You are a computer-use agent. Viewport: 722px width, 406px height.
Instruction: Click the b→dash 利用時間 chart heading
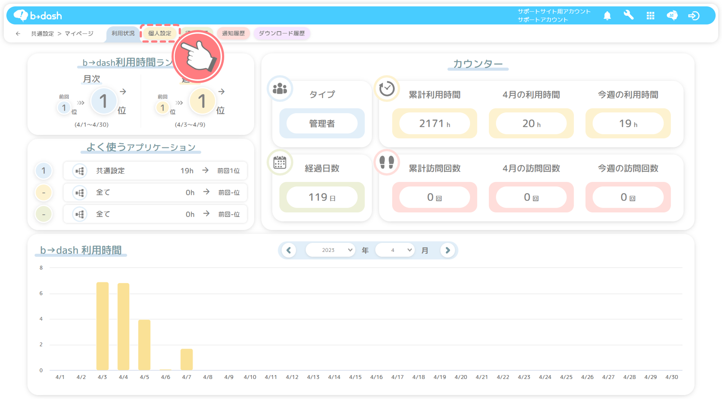[x=81, y=250]
